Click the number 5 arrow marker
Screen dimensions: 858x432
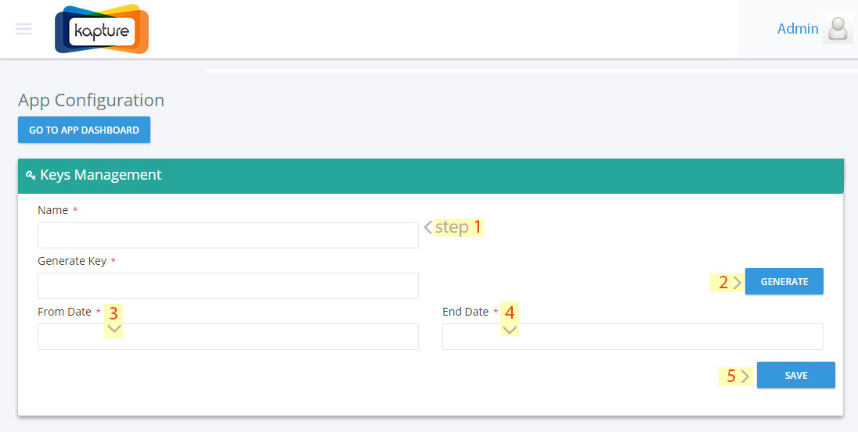(735, 376)
